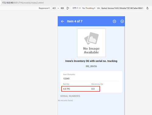Rotate viewport with the device orientation icon
Image resolution: width=152 pixels, height=115 pixels.
pyautogui.click(x=68, y=8)
